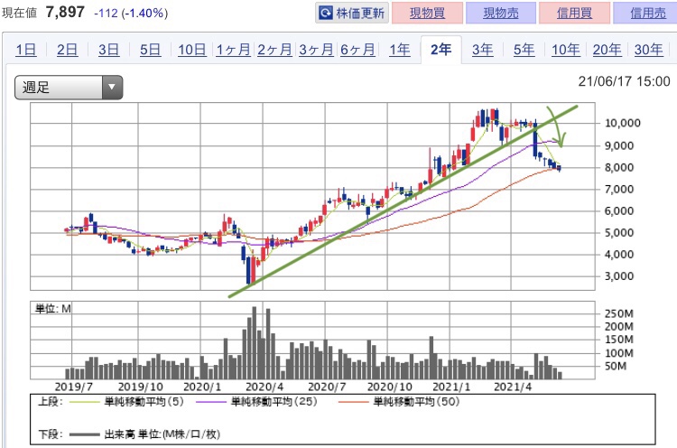Switch to the 2日 period tab

coord(68,50)
